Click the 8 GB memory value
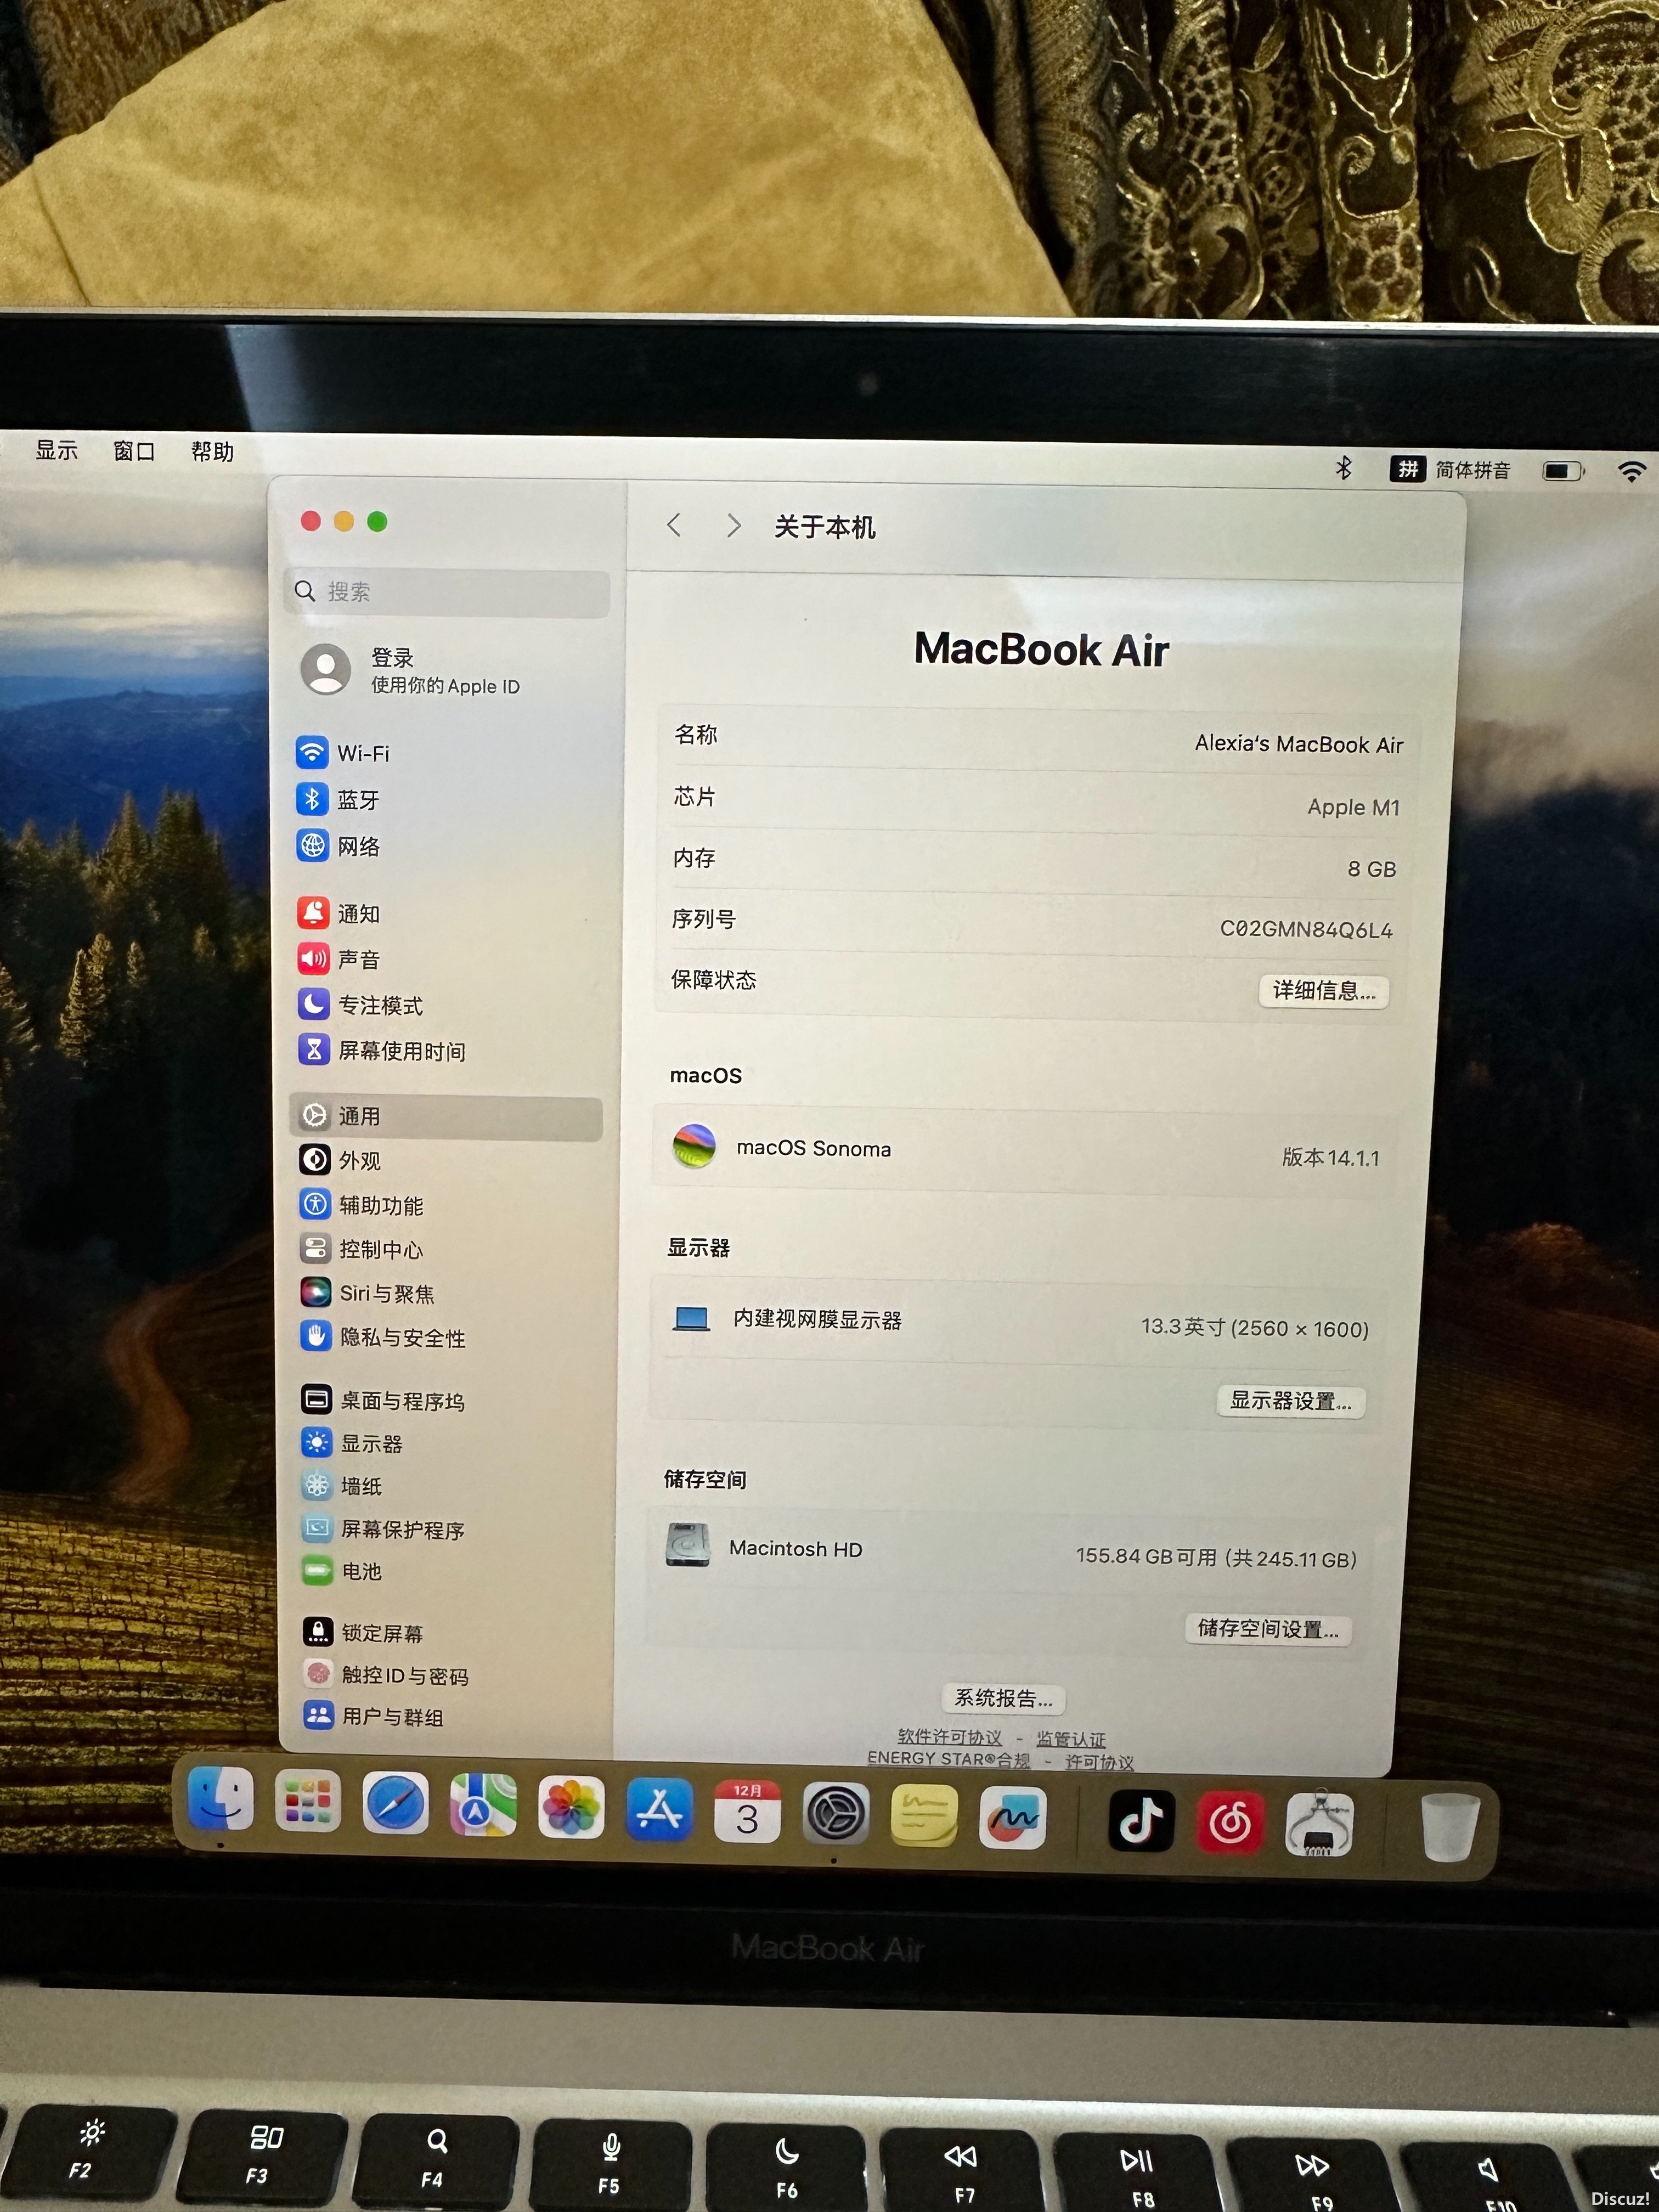Viewport: 1659px width, 2212px height. click(x=1371, y=869)
